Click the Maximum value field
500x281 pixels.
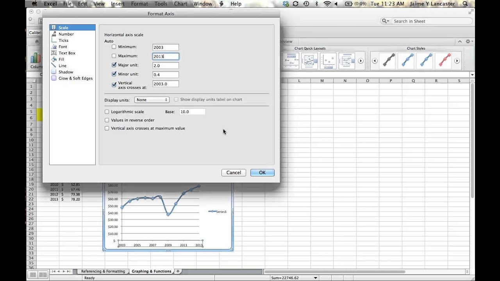coord(166,56)
